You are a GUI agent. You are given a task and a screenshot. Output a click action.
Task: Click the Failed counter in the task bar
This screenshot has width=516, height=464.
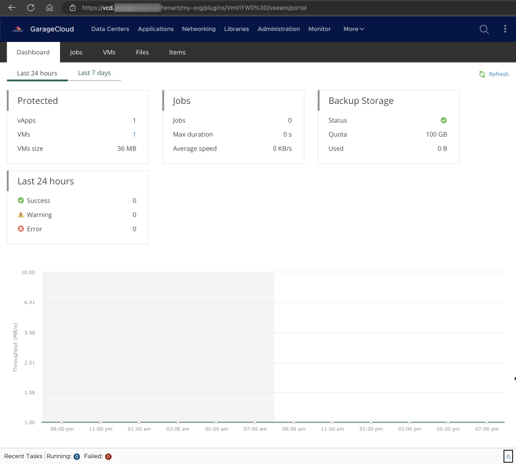click(x=107, y=456)
